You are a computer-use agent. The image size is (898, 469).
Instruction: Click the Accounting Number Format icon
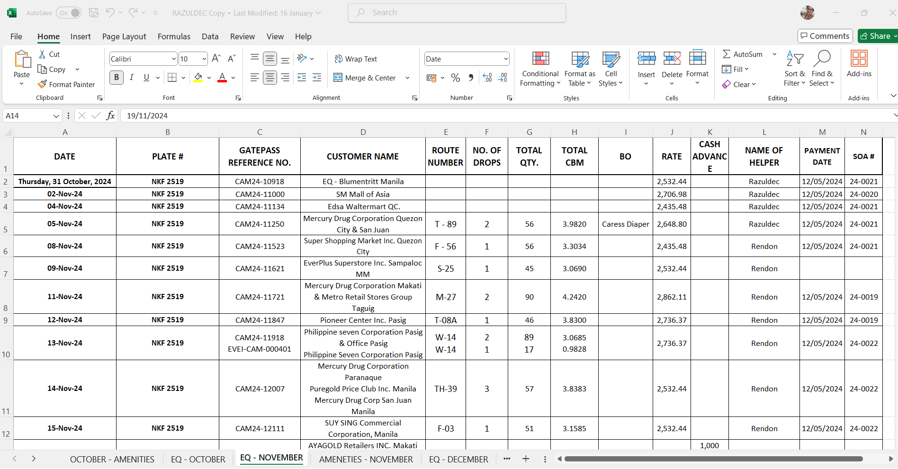coord(431,78)
